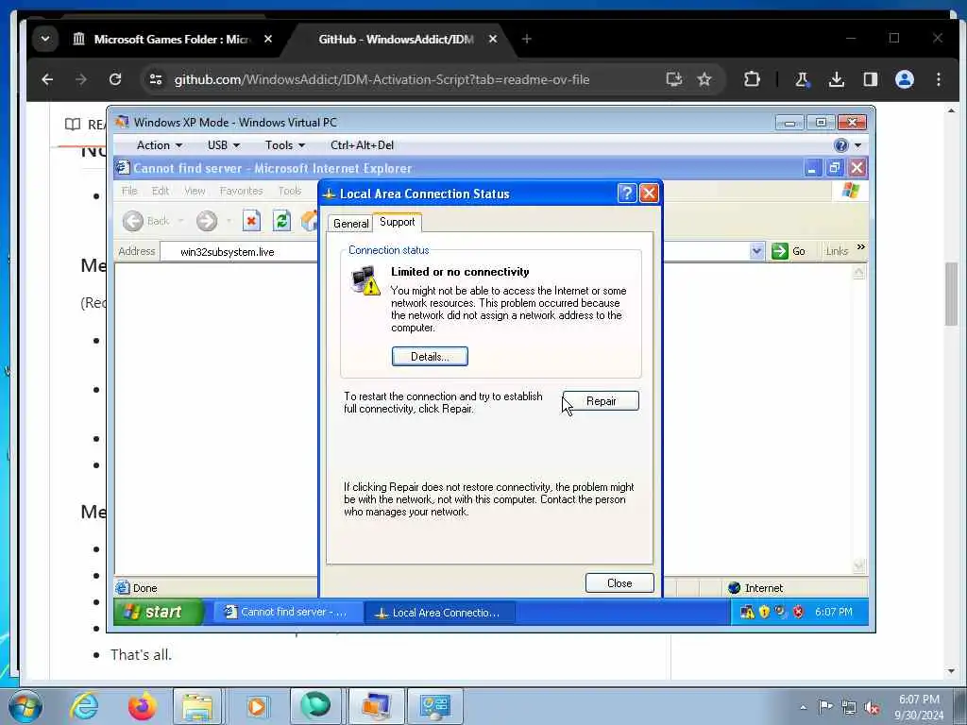967x725 pixels.
Task: Click the Go button in Internet Explorer
Action: point(789,251)
